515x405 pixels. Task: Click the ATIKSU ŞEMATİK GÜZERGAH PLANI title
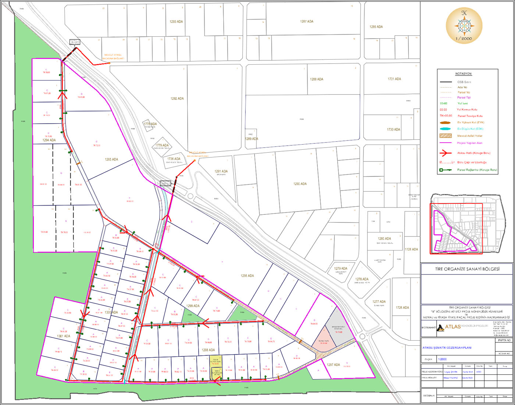pos(447,348)
